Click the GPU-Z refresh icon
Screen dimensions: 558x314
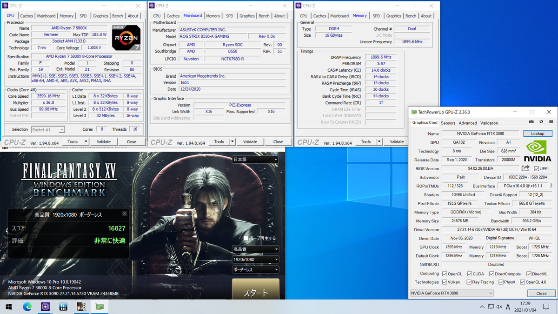[x=541, y=122]
